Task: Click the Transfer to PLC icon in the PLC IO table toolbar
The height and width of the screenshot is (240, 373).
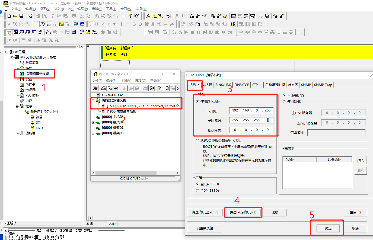Action: point(160,88)
